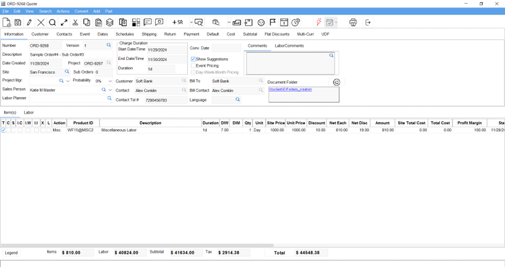The image size is (505, 267).
Task: Click the pencil edit icon
Action: coord(29,23)
